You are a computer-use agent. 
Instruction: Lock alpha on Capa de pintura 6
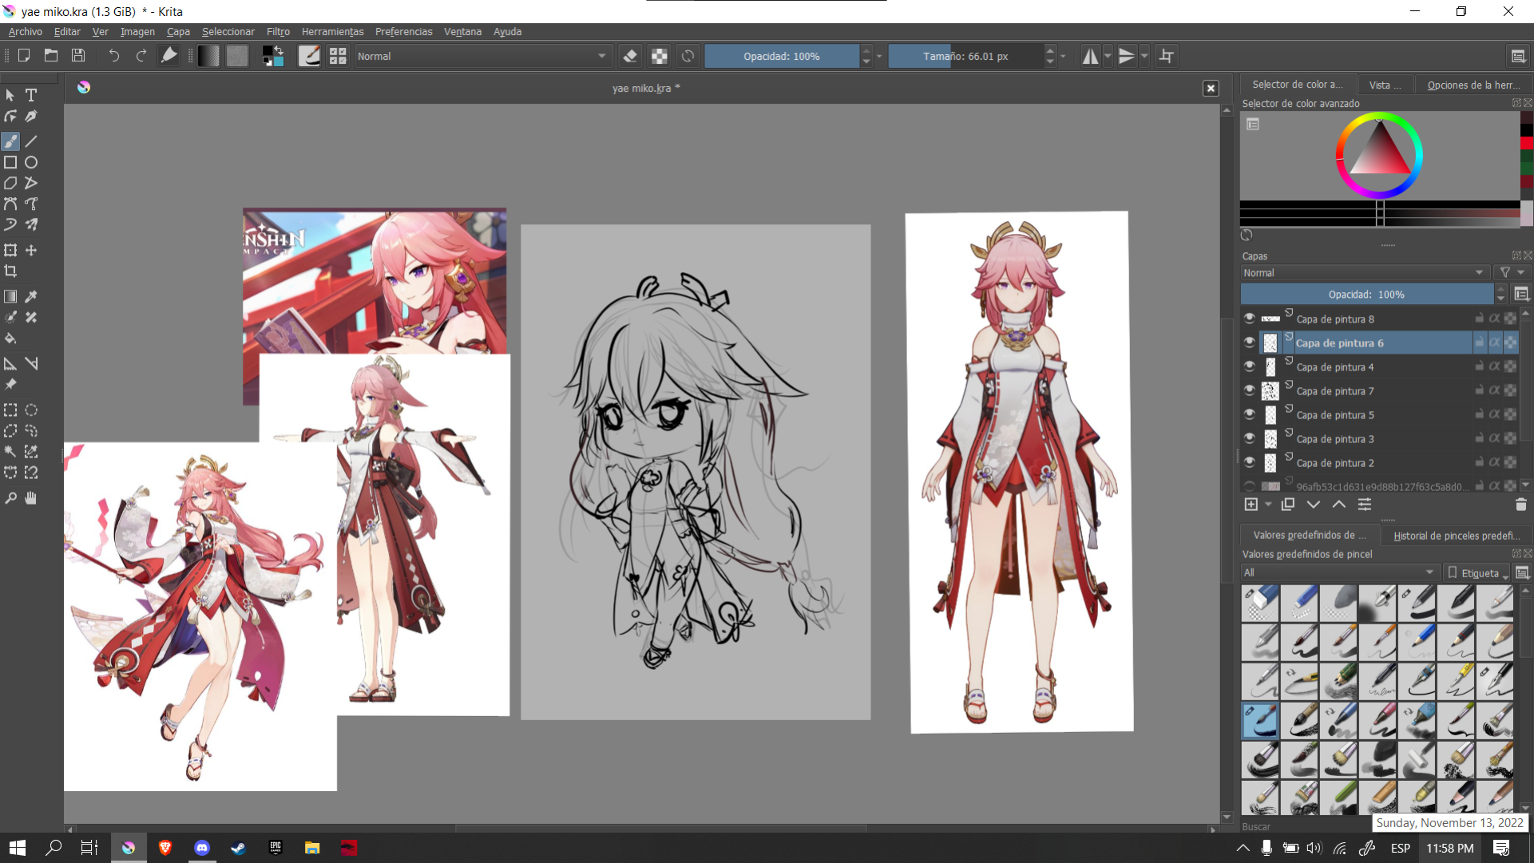click(1495, 342)
